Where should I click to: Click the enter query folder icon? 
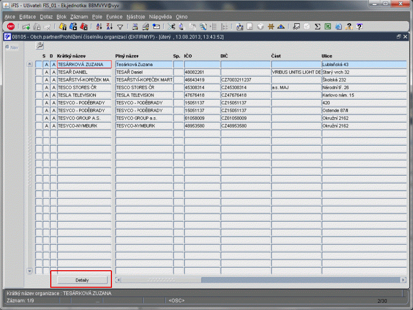click(x=63, y=26)
